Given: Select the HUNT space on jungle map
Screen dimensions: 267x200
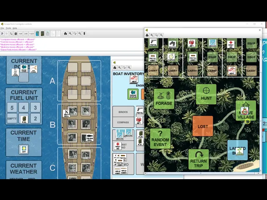Looking at the screenshot, I should [206, 94].
